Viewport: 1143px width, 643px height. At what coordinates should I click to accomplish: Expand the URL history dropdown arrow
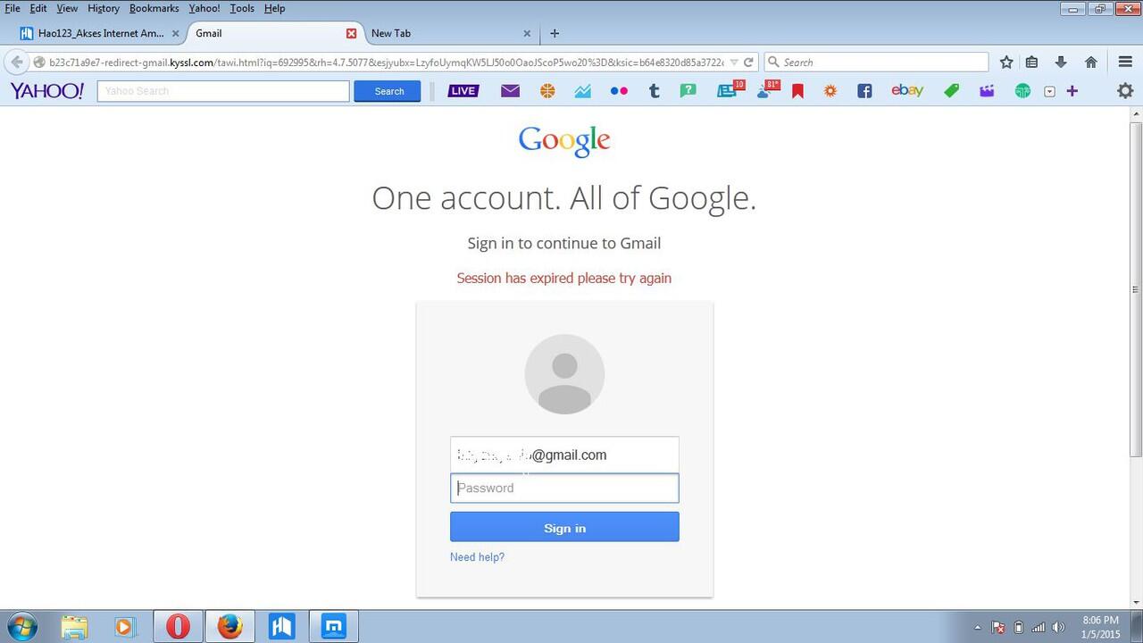point(734,63)
